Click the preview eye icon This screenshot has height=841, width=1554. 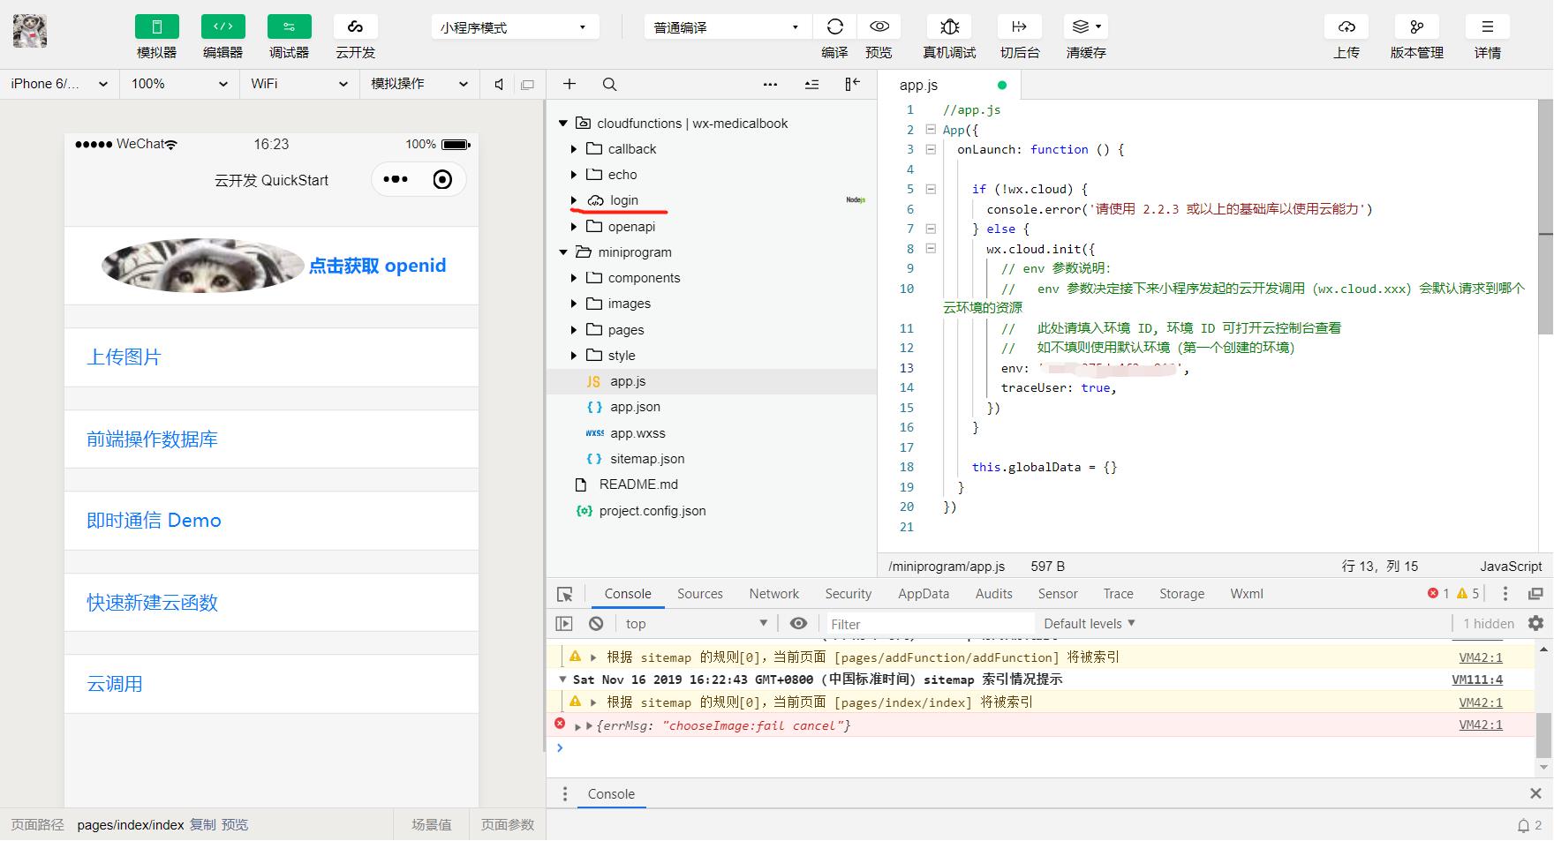coord(879,26)
